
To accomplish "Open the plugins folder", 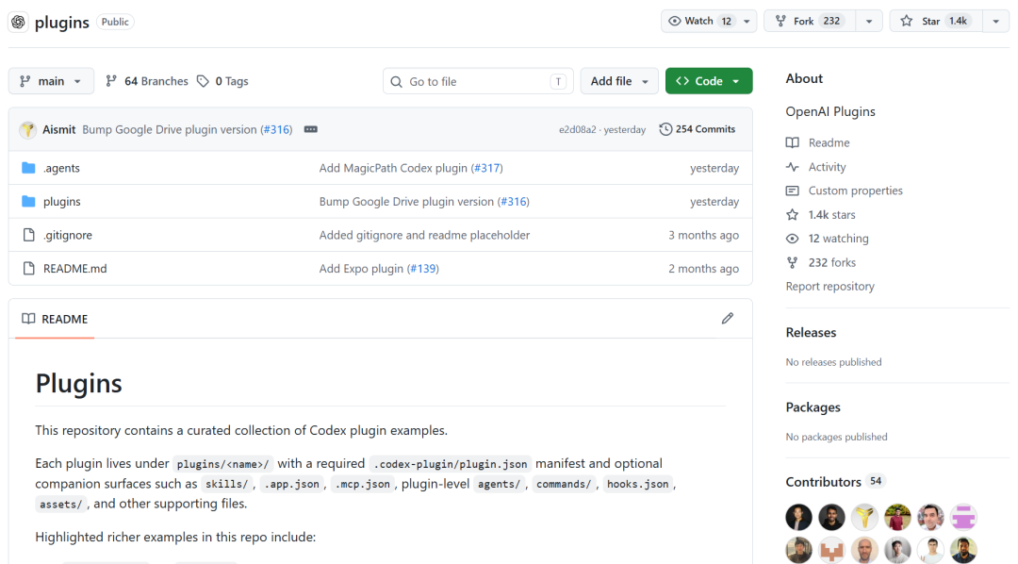I will (x=61, y=202).
